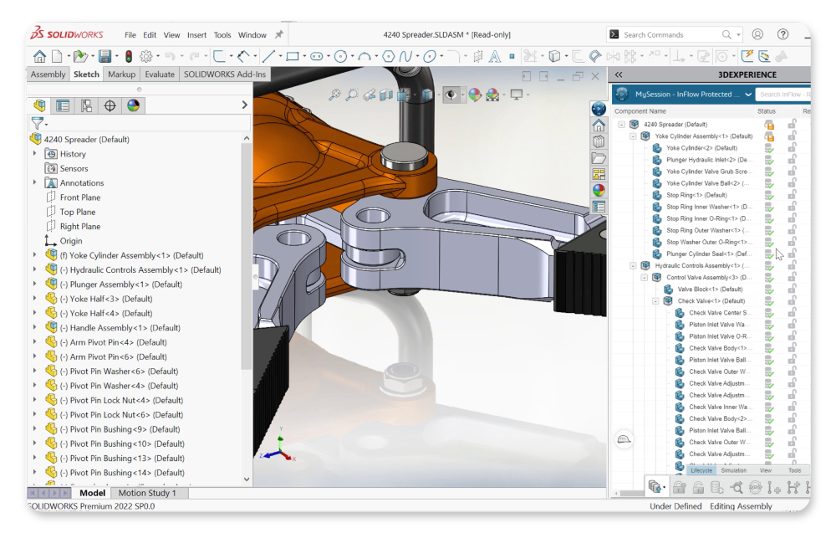Toggle the lock icon for the Valve Block<1> row
This screenshot has height=533, width=836.
793,290
